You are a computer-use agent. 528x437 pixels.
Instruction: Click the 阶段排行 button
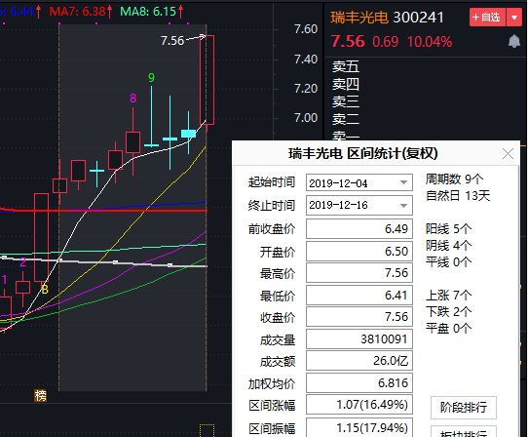pos(464,408)
